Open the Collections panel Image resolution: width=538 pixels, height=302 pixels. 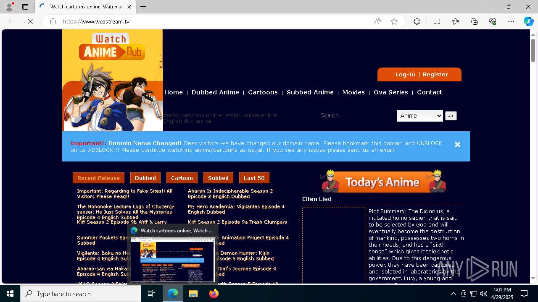(474, 21)
